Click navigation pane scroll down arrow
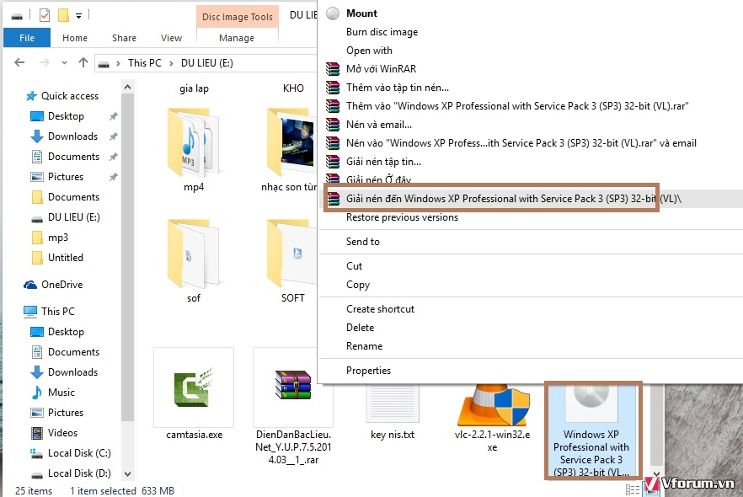 pos(127,473)
